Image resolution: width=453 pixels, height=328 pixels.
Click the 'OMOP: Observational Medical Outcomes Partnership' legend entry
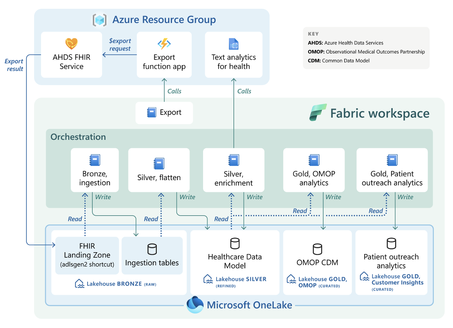[367, 52]
